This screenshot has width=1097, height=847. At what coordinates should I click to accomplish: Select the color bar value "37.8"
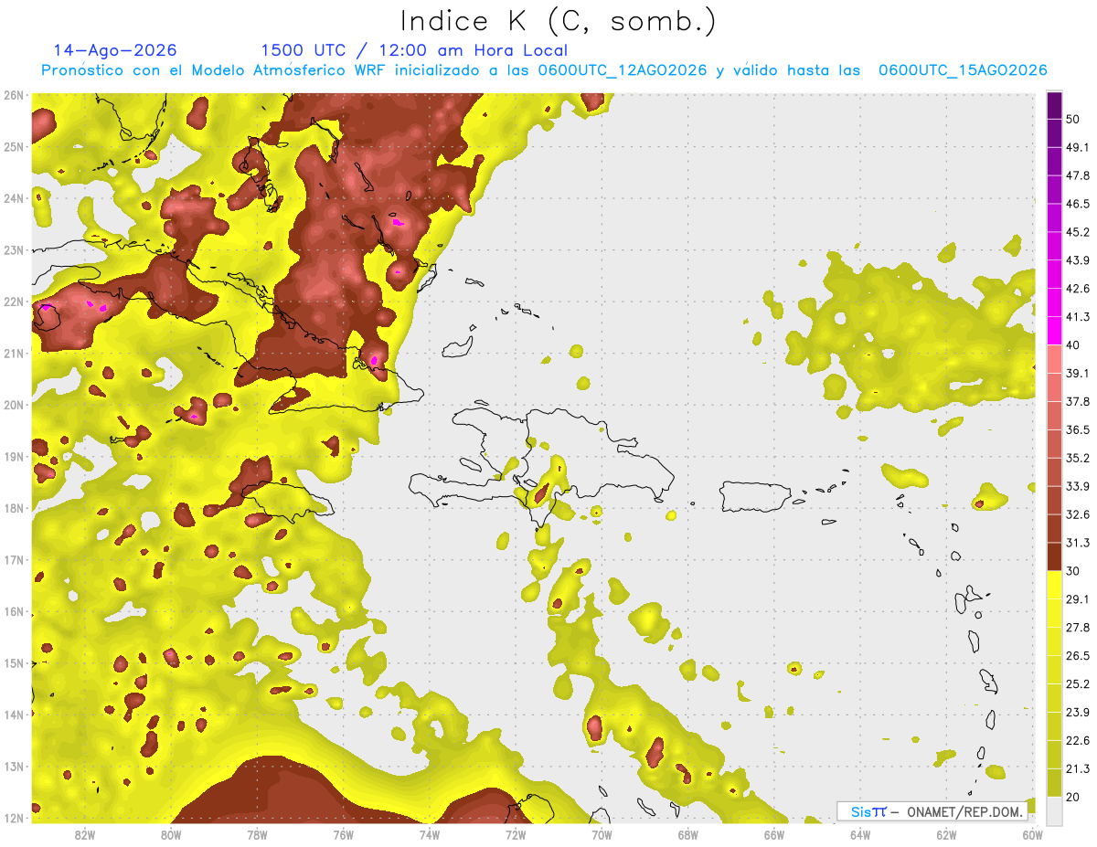(1077, 401)
